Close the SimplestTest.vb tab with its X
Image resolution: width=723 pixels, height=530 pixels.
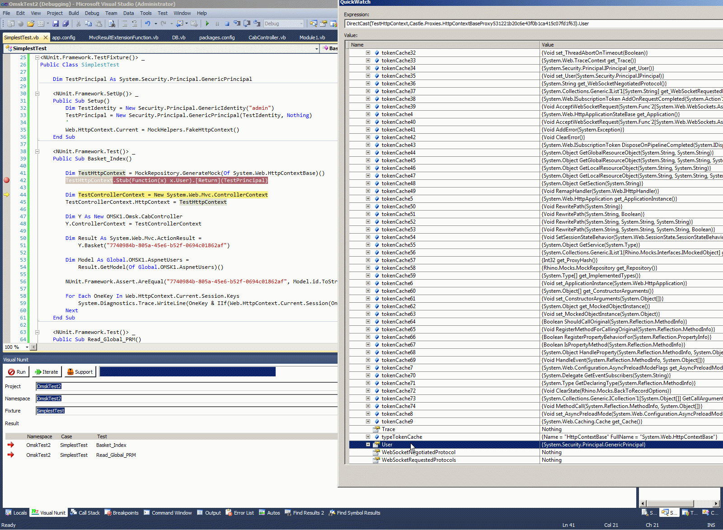click(45, 38)
